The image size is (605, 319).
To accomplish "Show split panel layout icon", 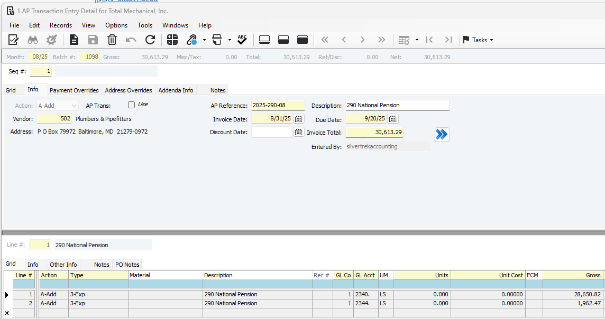I will pyautogui.click(x=283, y=40).
